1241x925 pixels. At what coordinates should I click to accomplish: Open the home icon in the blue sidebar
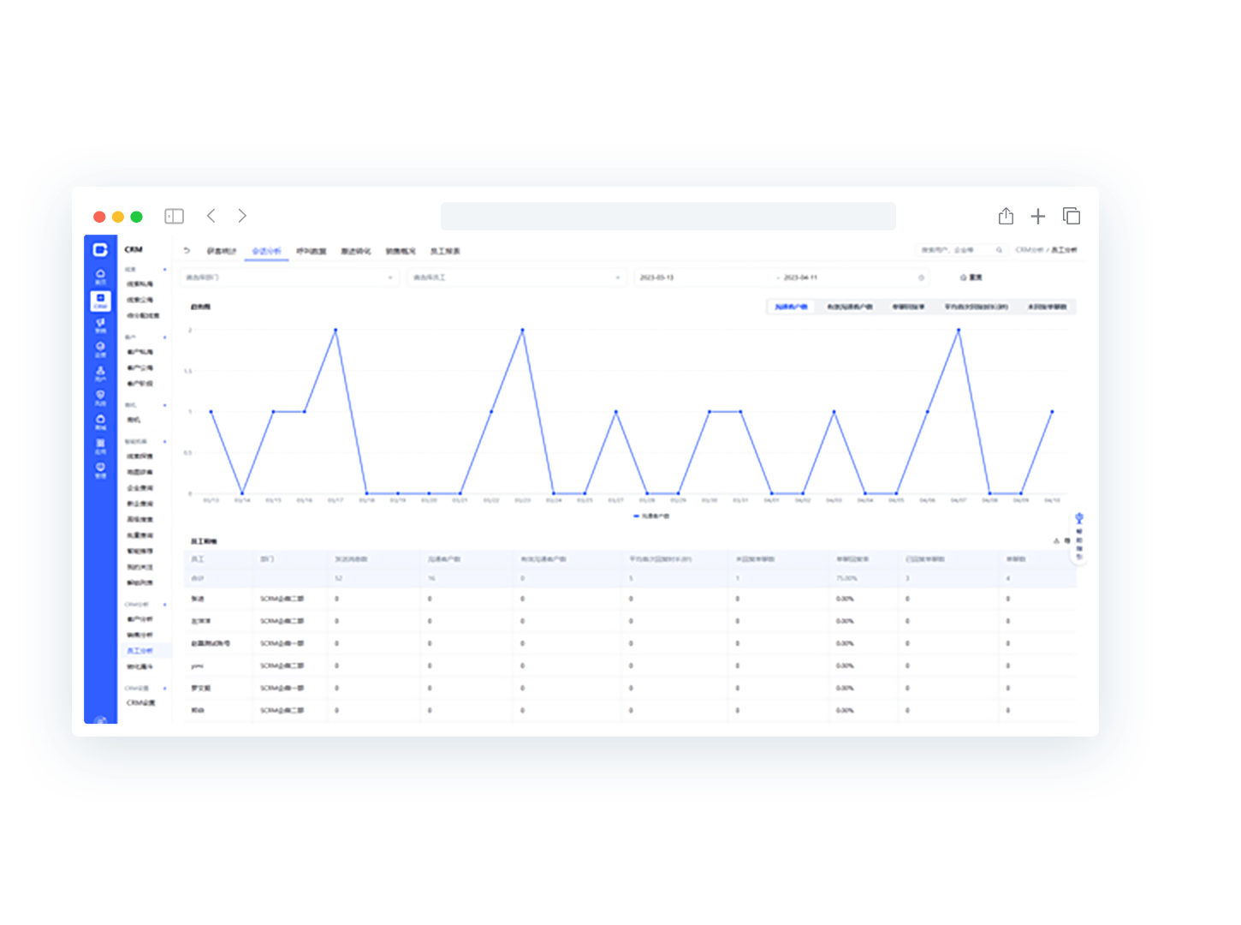[x=100, y=276]
